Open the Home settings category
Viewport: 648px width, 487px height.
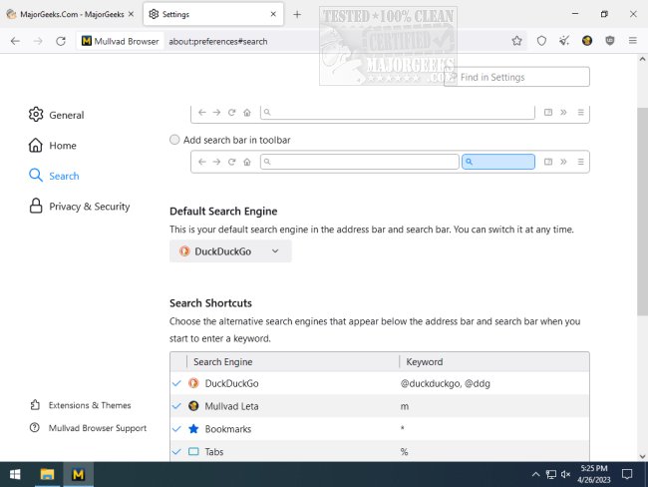pos(53,146)
